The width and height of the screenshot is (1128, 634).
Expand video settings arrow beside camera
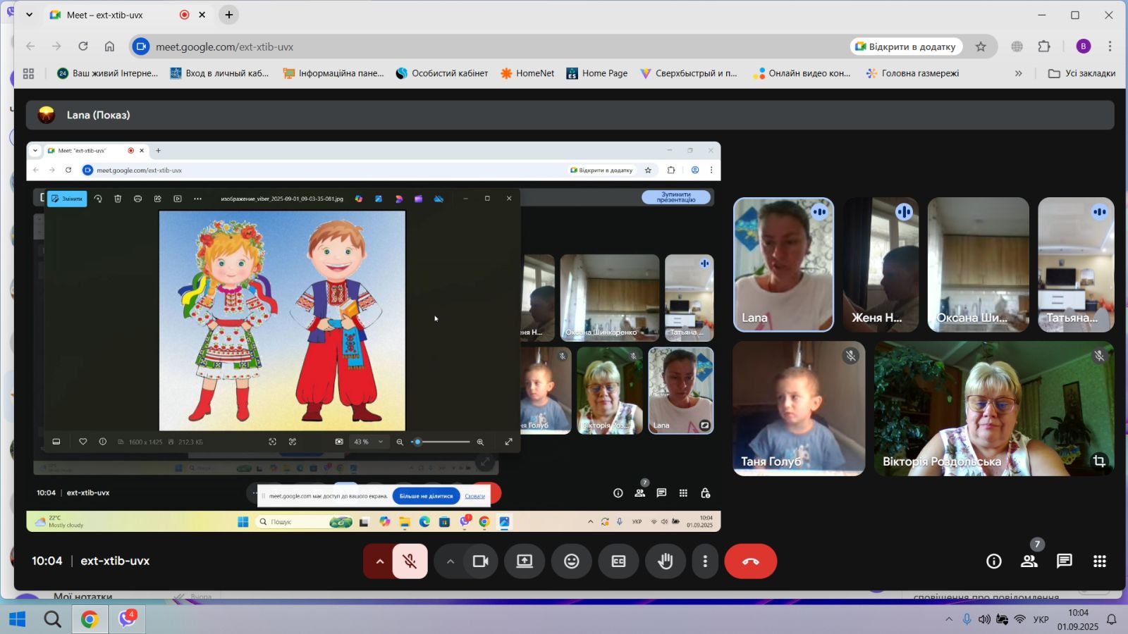click(x=450, y=561)
